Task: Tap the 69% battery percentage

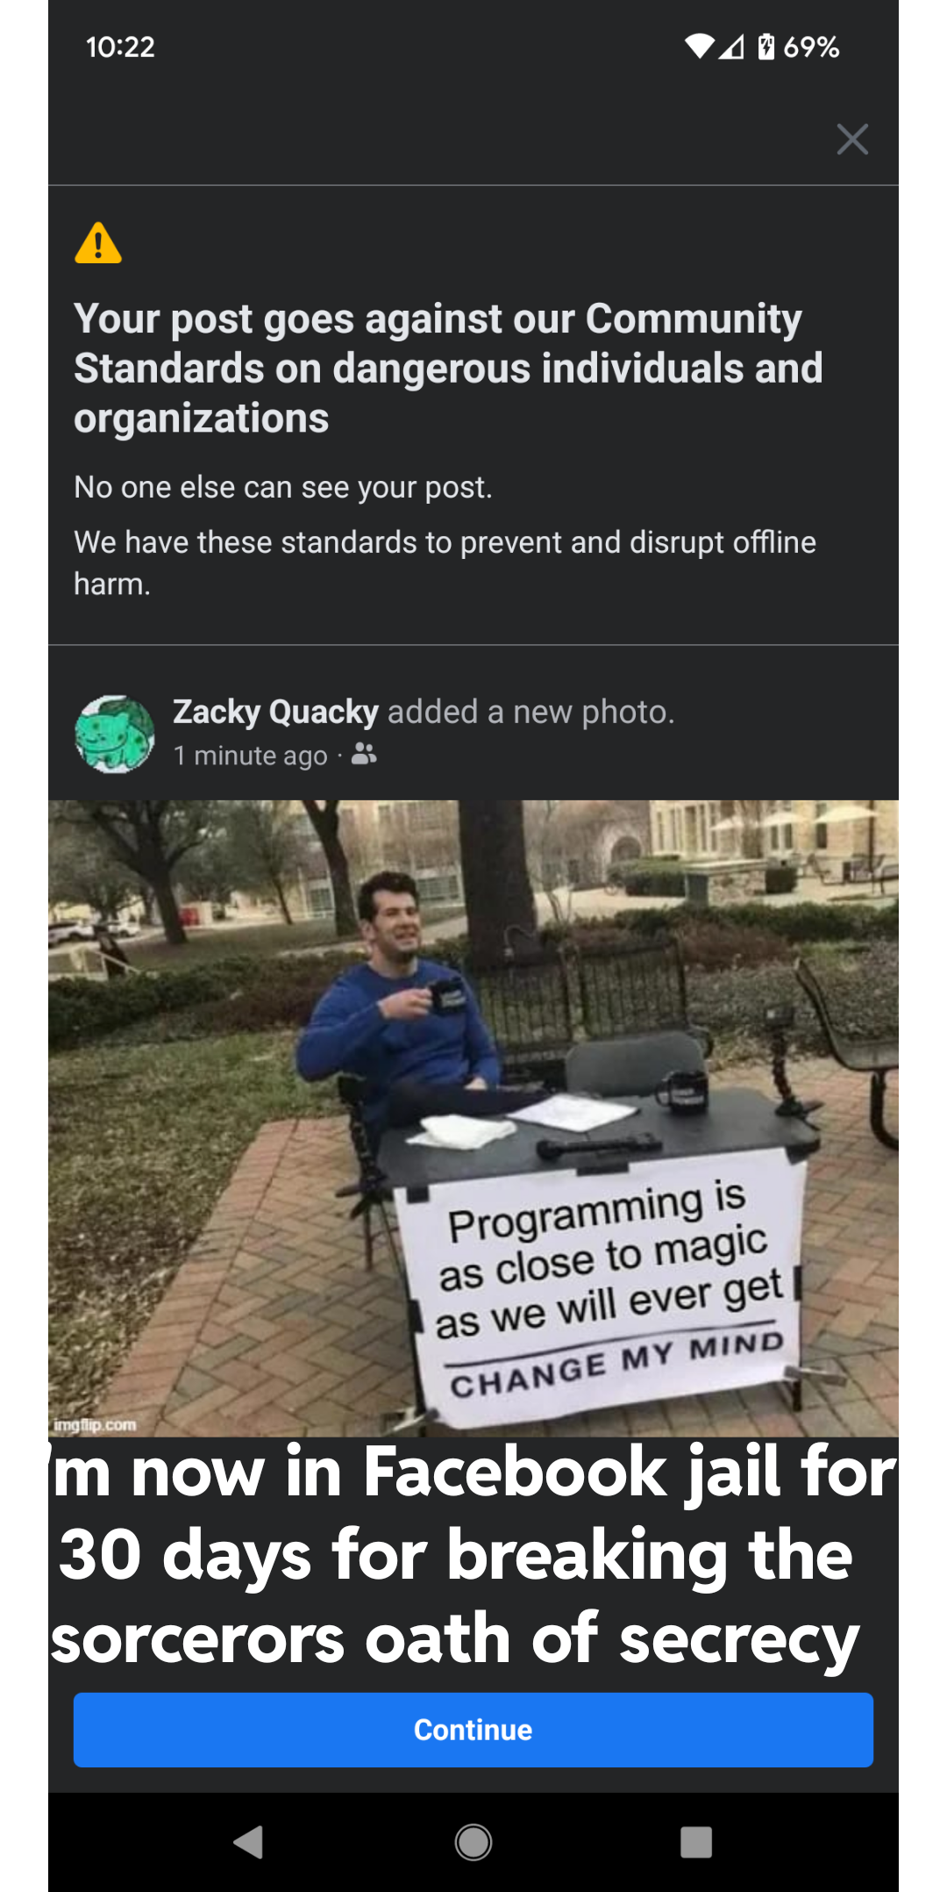Action: (811, 47)
